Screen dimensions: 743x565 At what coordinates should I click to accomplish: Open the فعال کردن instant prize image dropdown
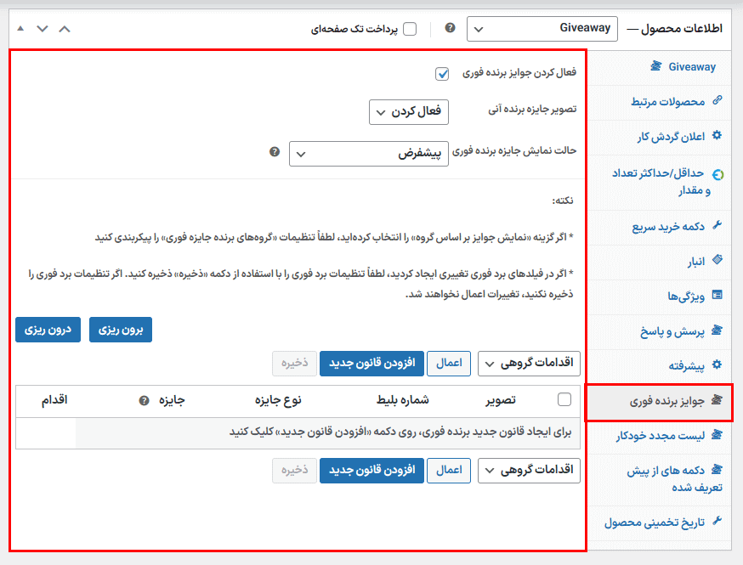point(409,111)
